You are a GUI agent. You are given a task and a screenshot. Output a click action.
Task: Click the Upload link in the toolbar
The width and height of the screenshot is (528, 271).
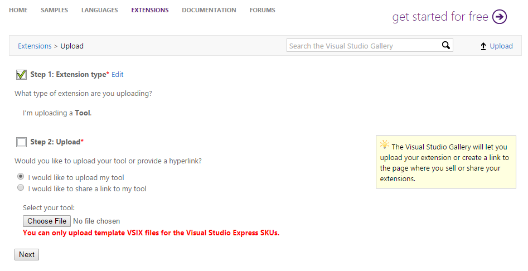(501, 46)
